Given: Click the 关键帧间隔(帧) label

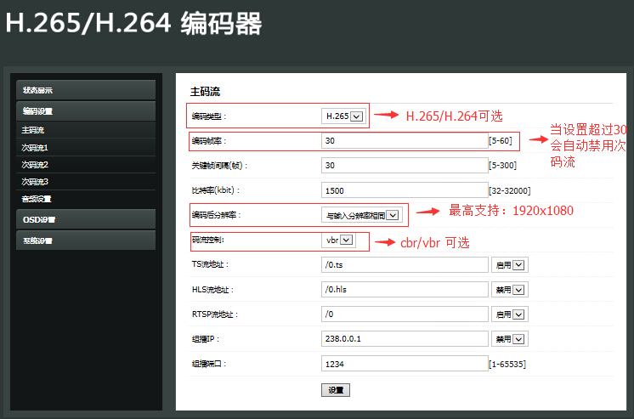Looking at the screenshot, I should (219, 166).
